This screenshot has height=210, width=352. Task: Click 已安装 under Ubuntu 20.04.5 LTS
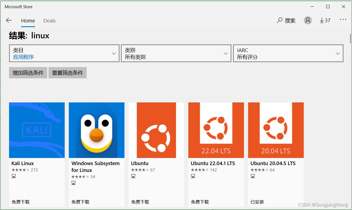click(257, 202)
